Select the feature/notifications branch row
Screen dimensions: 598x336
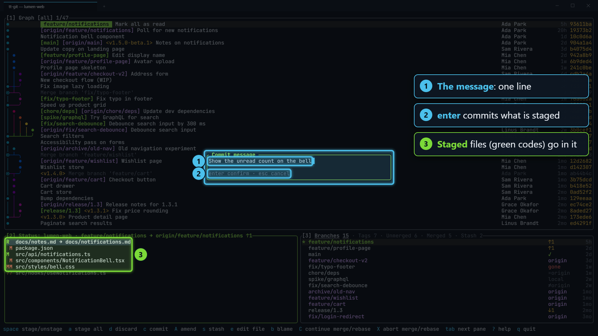[x=447, y=242]
